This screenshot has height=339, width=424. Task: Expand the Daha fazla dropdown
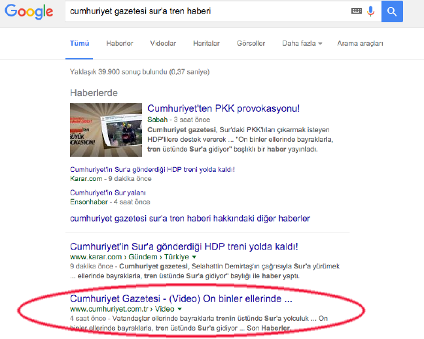[302, 43]
